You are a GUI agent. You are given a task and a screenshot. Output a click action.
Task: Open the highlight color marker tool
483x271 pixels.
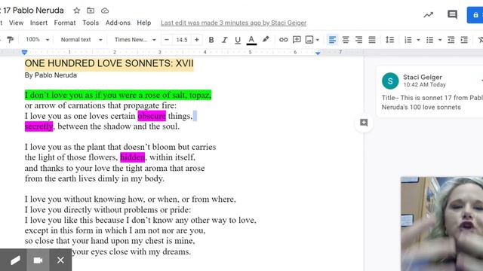point(266,39)
